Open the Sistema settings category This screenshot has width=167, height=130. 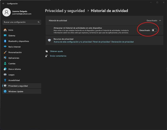pos(11,36)
